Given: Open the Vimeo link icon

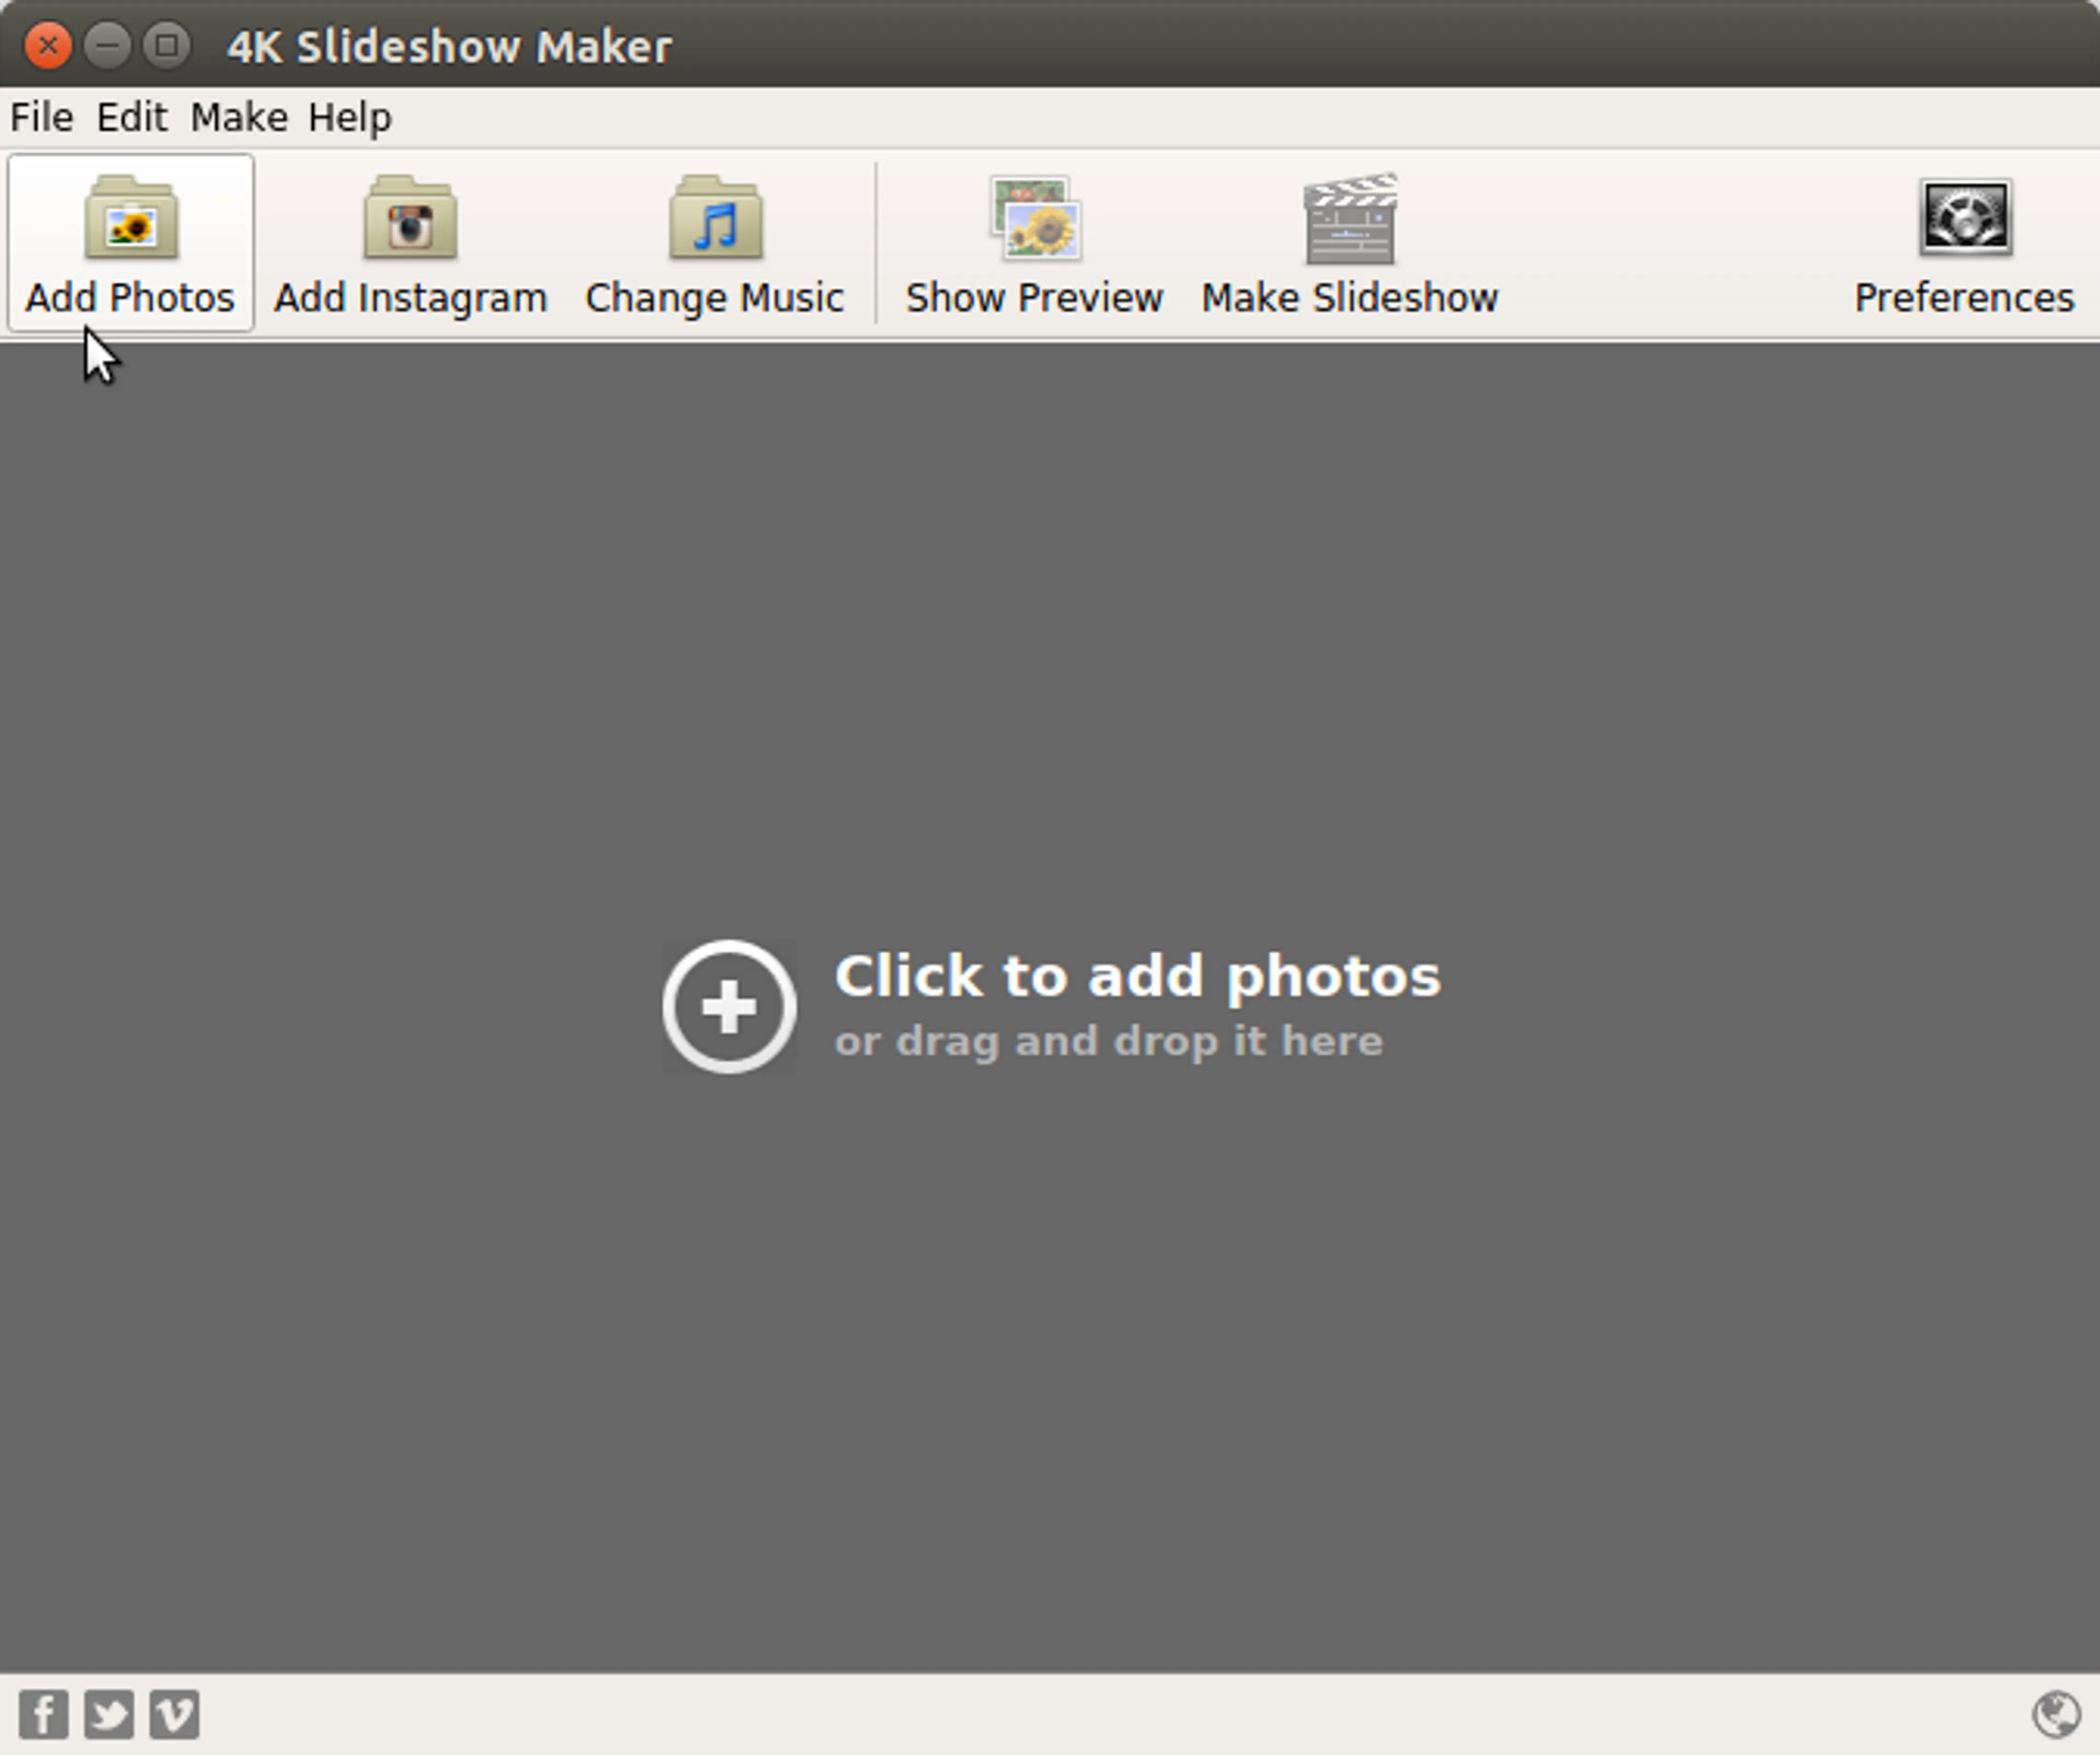Looking at the screenshot, I should click(x=174, y=1714).
